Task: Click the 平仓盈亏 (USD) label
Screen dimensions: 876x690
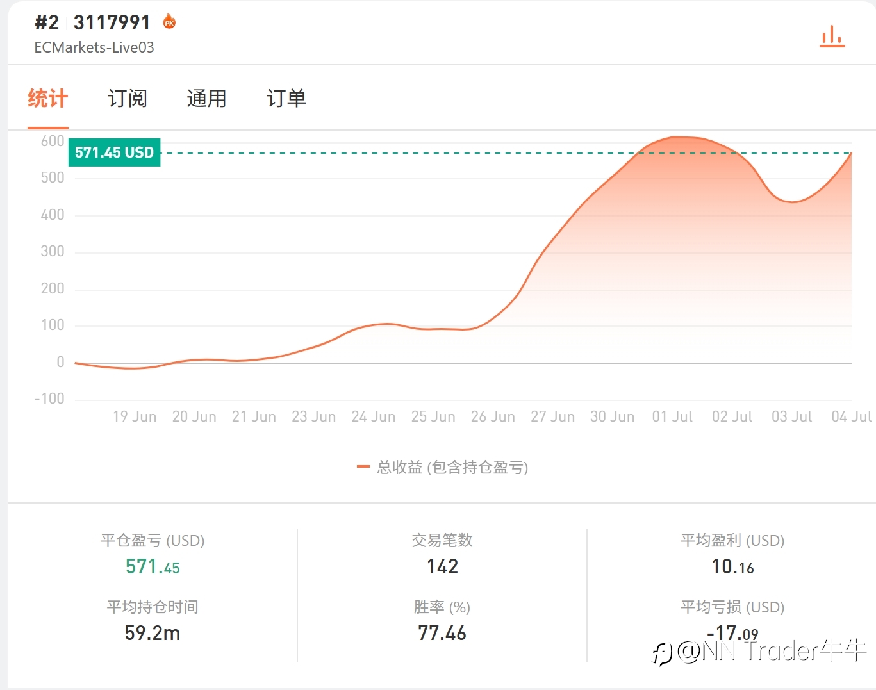Action: (153, 540)
